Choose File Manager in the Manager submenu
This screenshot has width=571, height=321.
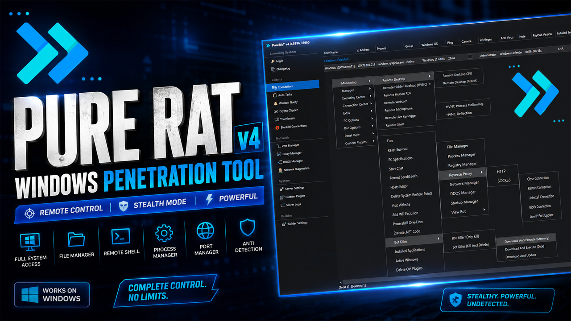coord(458,146)
